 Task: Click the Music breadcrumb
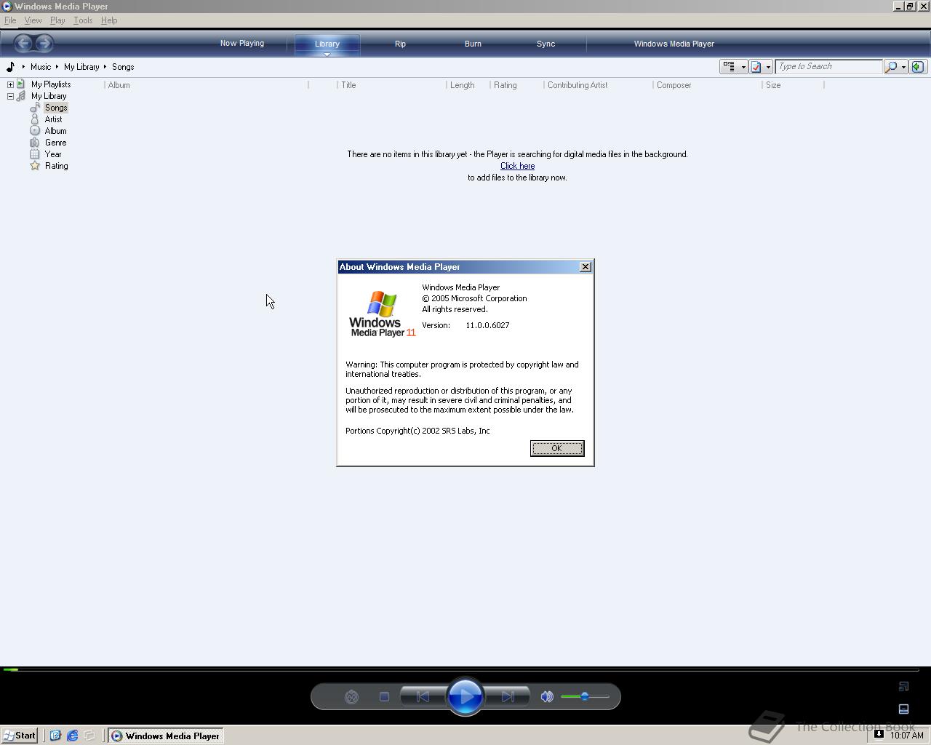pos(41,67)
